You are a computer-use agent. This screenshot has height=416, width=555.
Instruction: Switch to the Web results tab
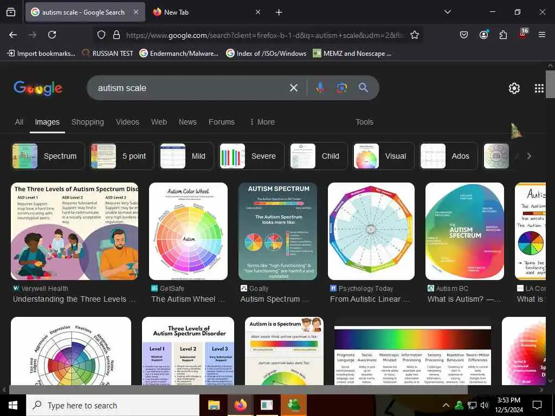click(x=159, y=122)
